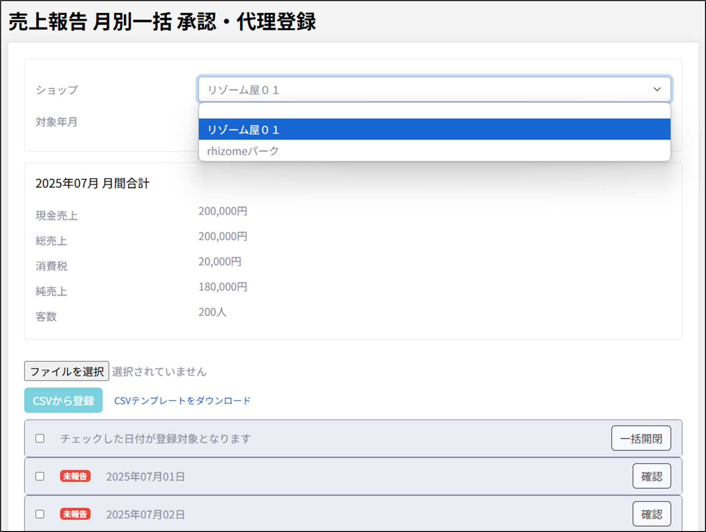Click the 2025年07月02日 date text
The image size is (706, 532).
tap(145, 515)
